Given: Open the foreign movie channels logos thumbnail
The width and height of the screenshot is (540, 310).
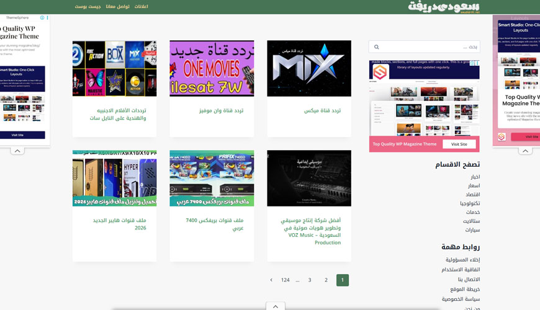Looking at the screenshot, I should [114, 68].
